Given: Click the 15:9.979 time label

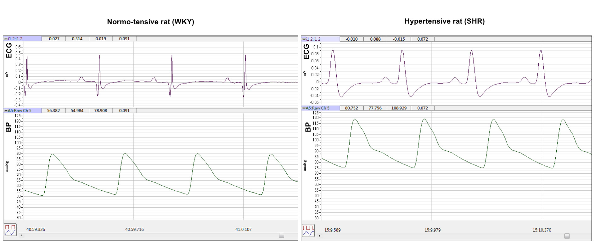Looking at the screenshot, I should pos(433,230).
